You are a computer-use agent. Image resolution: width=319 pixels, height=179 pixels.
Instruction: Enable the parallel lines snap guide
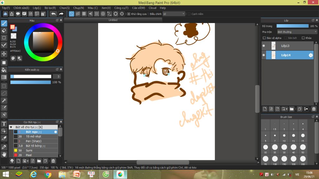click(x=78, y=14)
